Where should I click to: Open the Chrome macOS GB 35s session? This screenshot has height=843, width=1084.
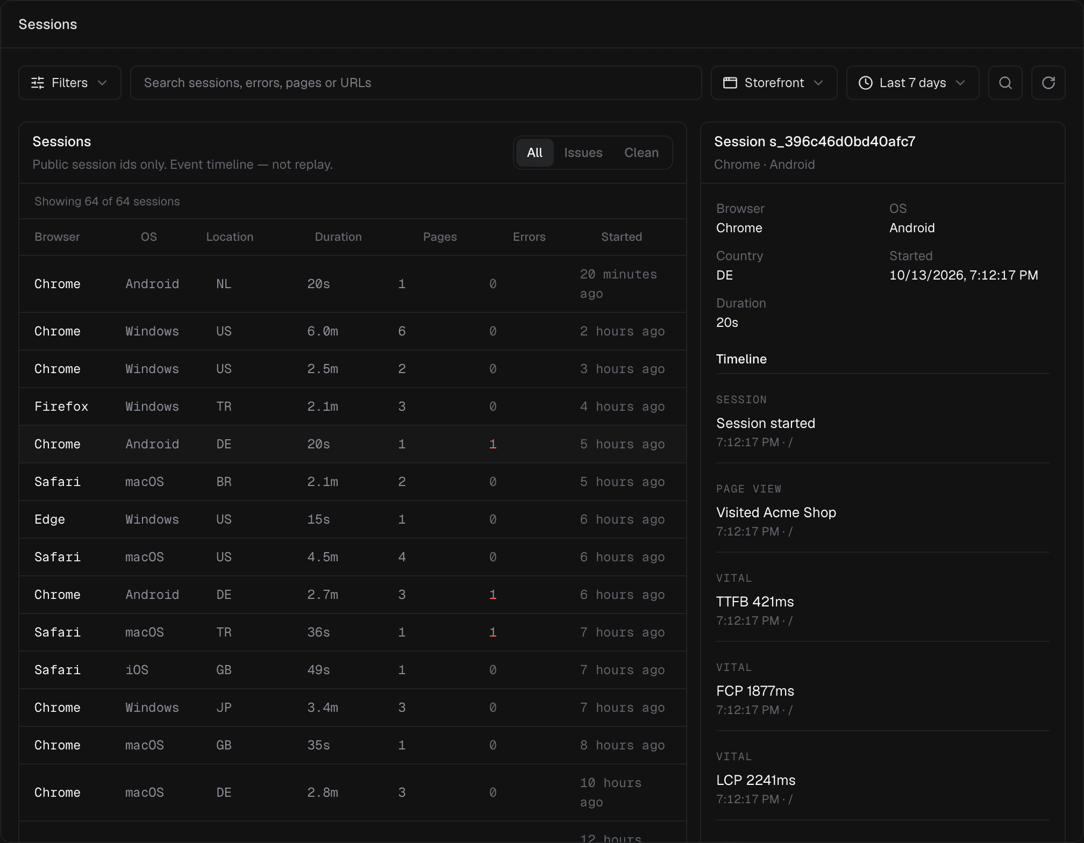[x=353, y=745]
